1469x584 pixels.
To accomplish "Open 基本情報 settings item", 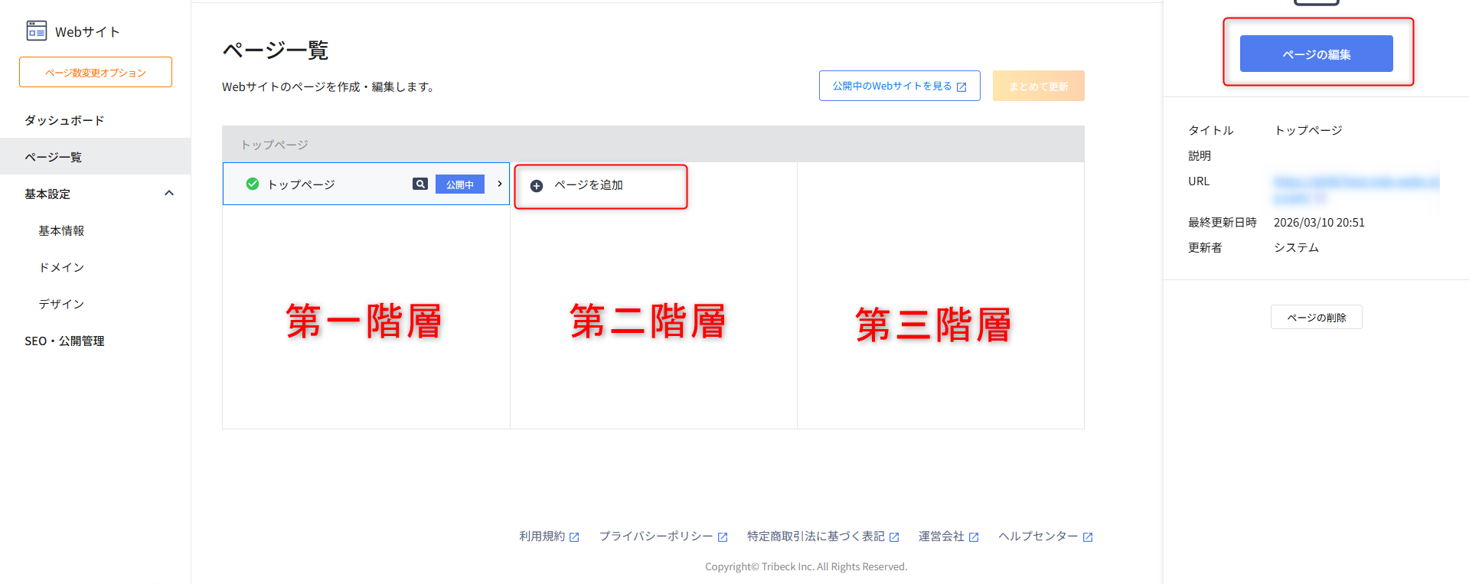I will pos(61,230).
